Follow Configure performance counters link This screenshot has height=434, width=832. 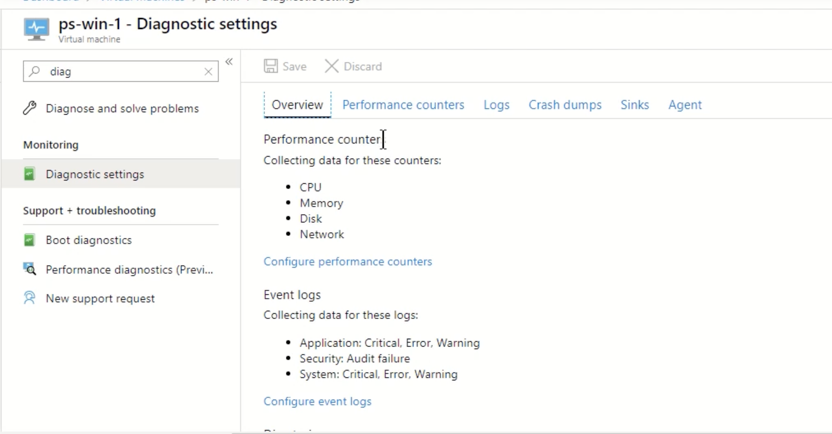(348, 262)
